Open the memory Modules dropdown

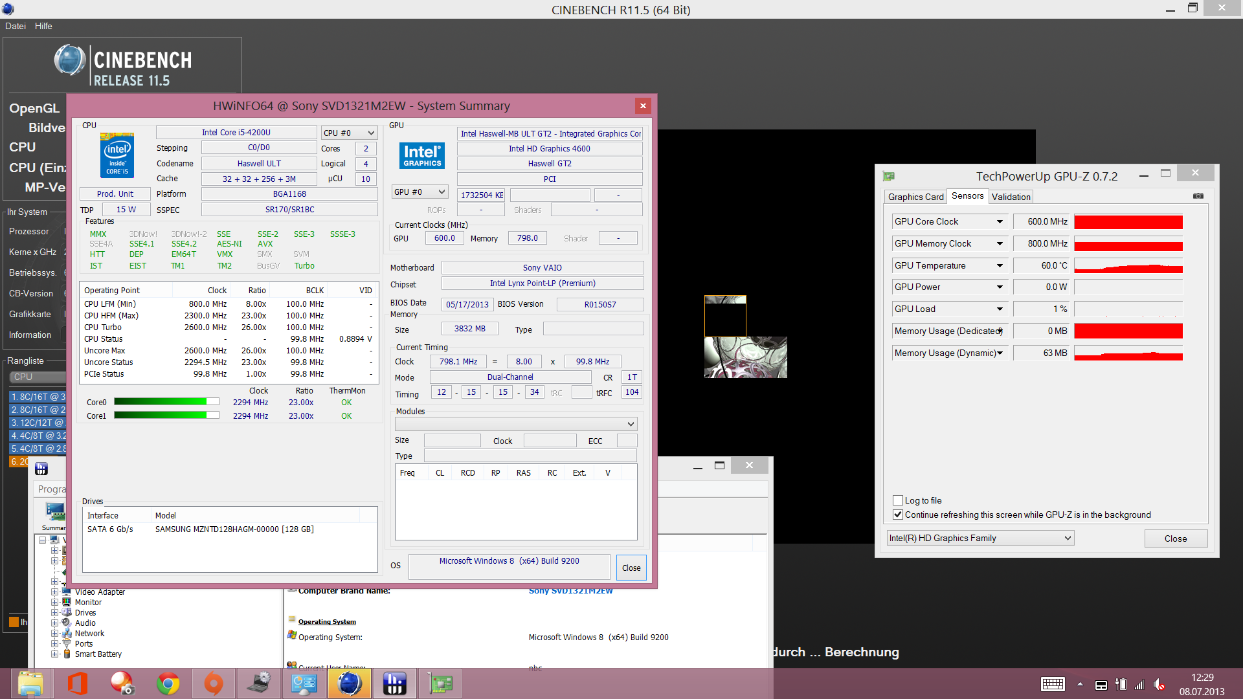(x=516, y=424)
